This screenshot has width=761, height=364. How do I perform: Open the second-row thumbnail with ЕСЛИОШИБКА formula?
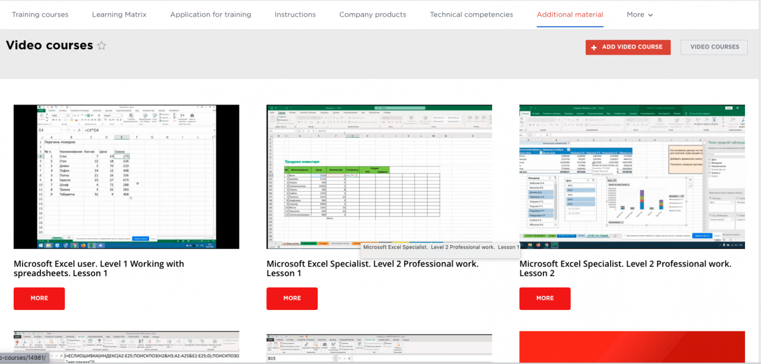[126, 347]
